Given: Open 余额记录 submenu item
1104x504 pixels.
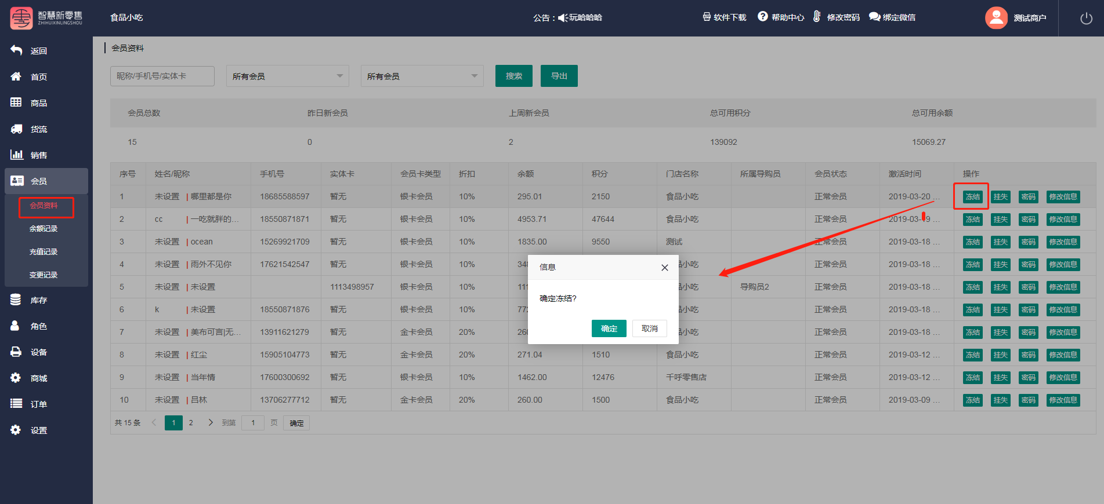Looking at the screenshot, I should (x=44, y=229).
